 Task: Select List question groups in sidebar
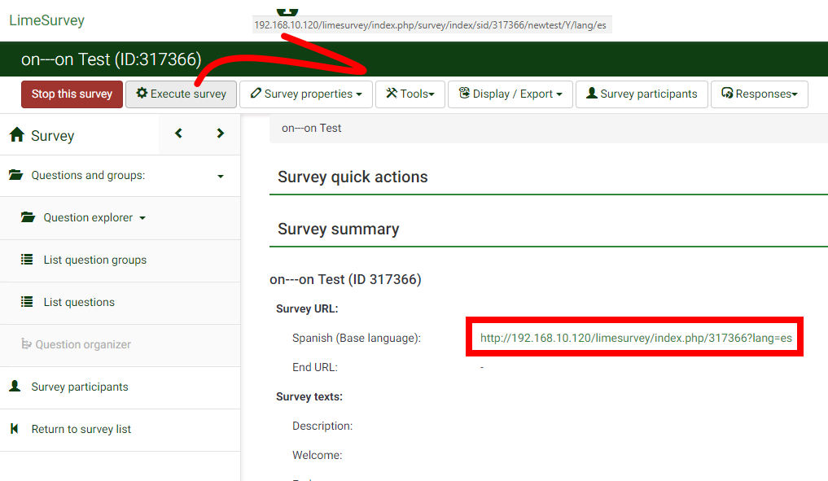(94, 260)
